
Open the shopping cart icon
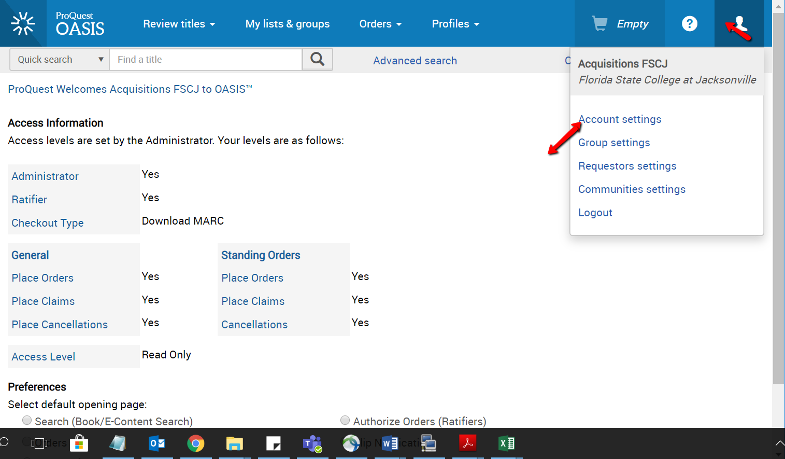(600, 23)
